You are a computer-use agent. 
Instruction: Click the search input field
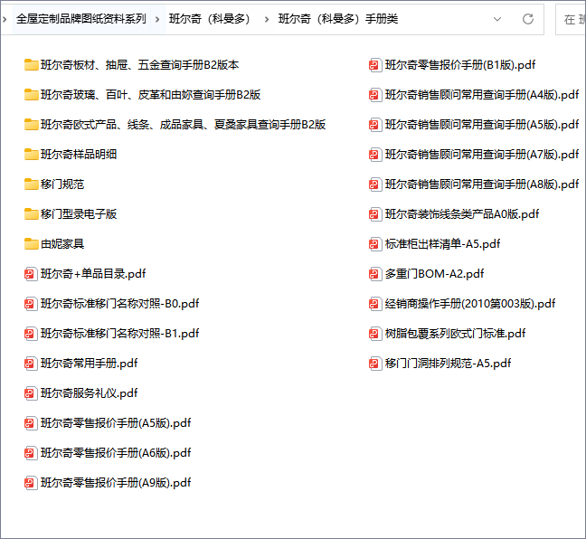click(x=572, y=19)
